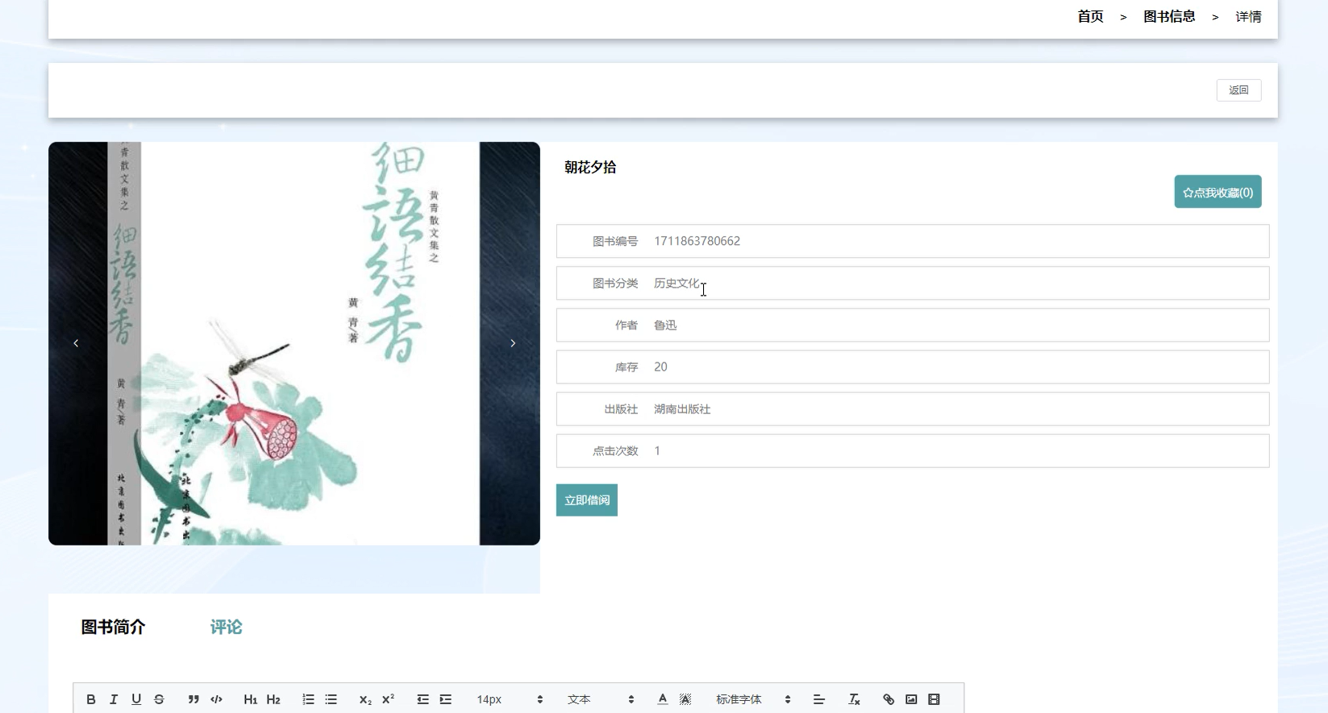Click the 点击次数 label
This screenshot has width=1328, height=713.
(x=615, y=451)
